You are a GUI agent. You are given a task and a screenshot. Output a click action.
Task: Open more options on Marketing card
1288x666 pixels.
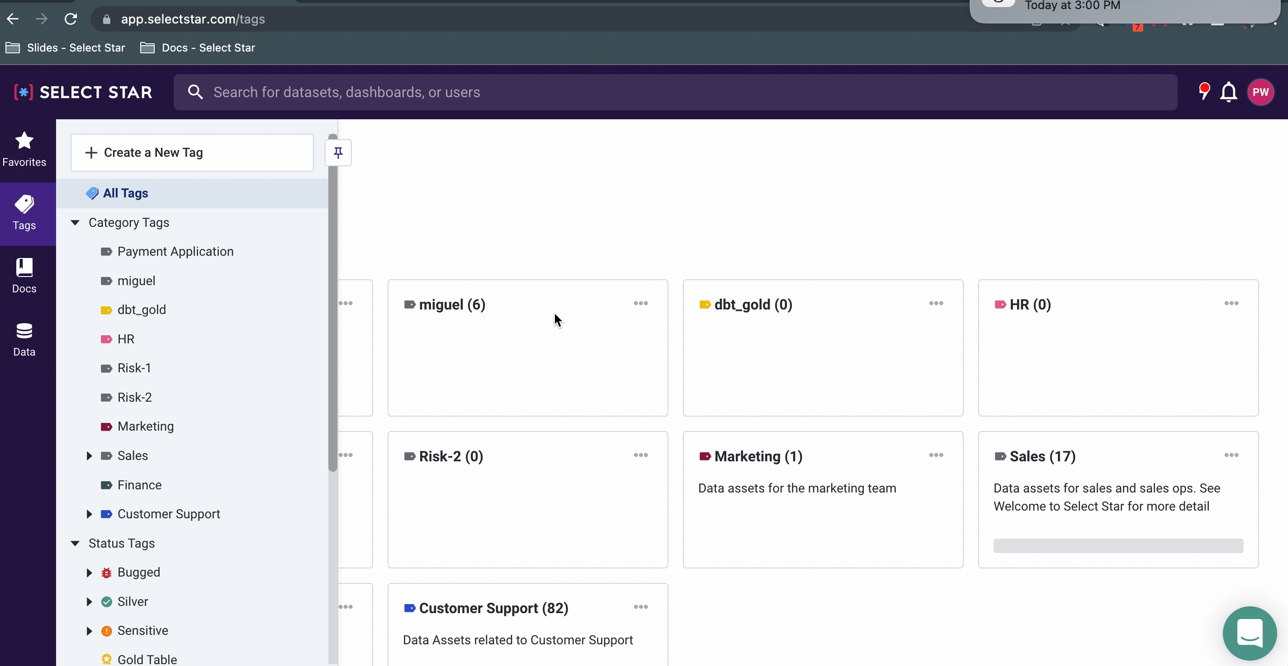point(936,455)
